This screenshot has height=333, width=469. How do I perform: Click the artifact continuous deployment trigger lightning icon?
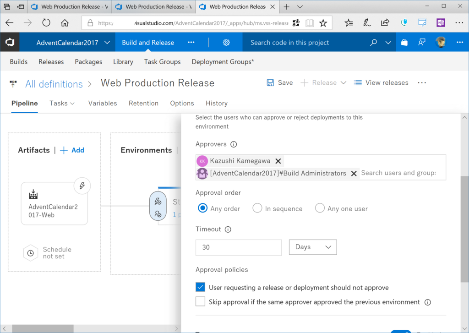82,186
